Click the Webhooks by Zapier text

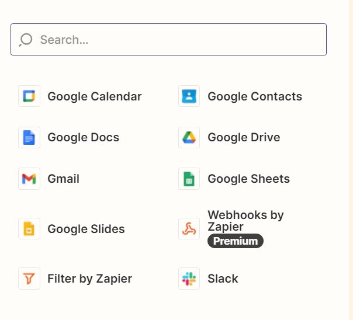pos(245,221)
